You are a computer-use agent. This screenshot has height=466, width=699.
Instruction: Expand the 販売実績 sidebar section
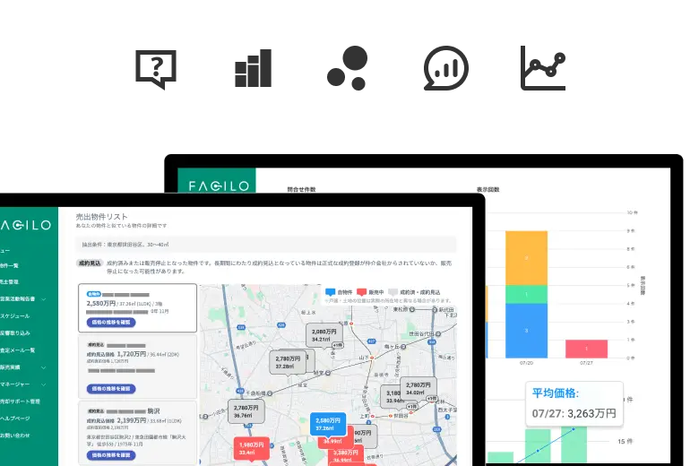click(43, 367)
